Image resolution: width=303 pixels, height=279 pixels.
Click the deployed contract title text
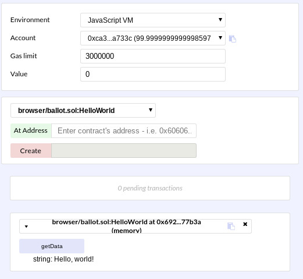(x=126, y=226)
